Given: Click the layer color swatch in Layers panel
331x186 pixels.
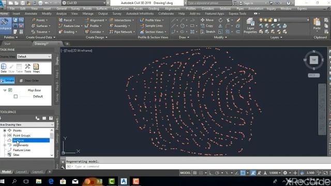Looking at the screenshot, I should pyautogui.click(x=275, y=20).
